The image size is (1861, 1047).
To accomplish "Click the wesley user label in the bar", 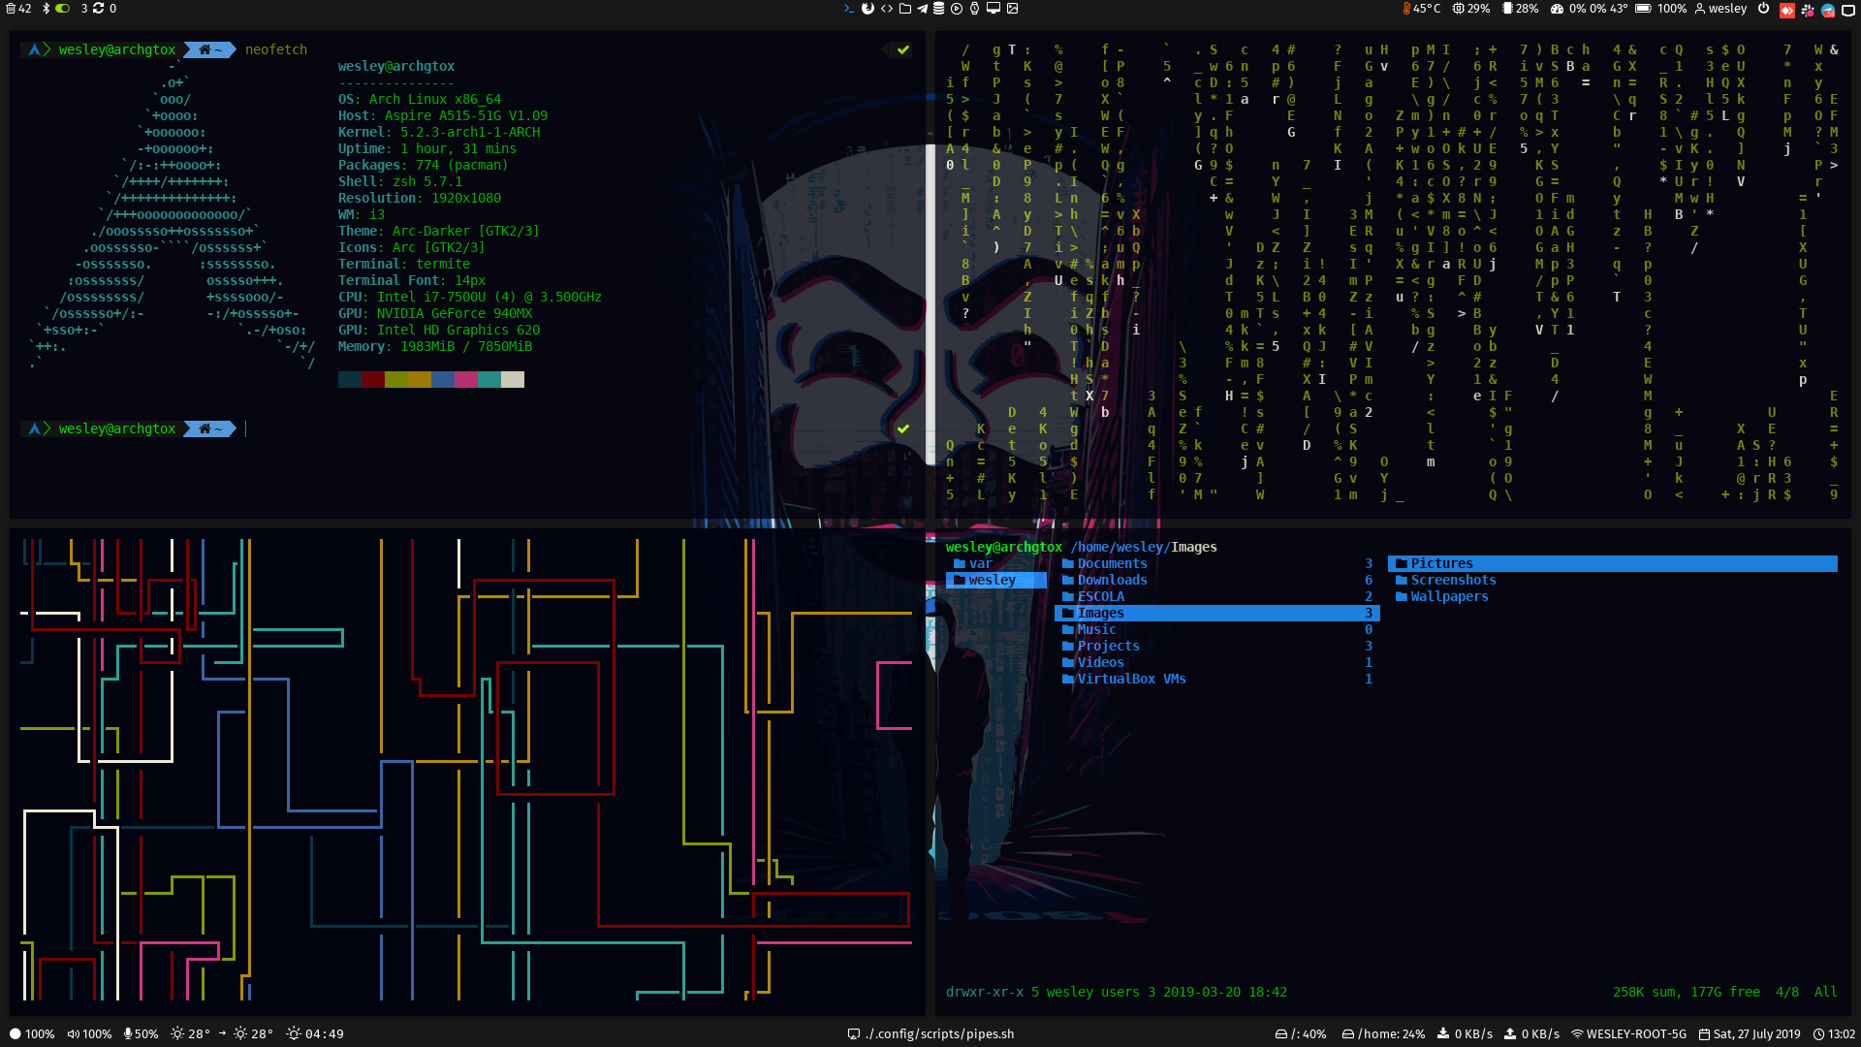I will pos(1726,9).
